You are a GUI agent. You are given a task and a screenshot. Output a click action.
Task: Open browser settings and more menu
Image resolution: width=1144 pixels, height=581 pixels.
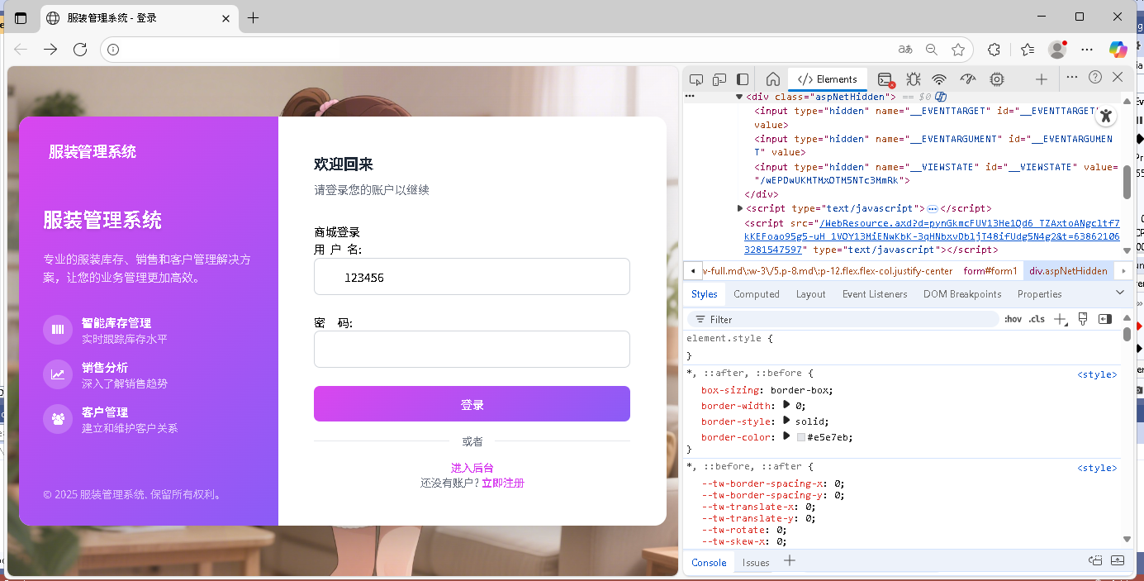coord(1087,50)
